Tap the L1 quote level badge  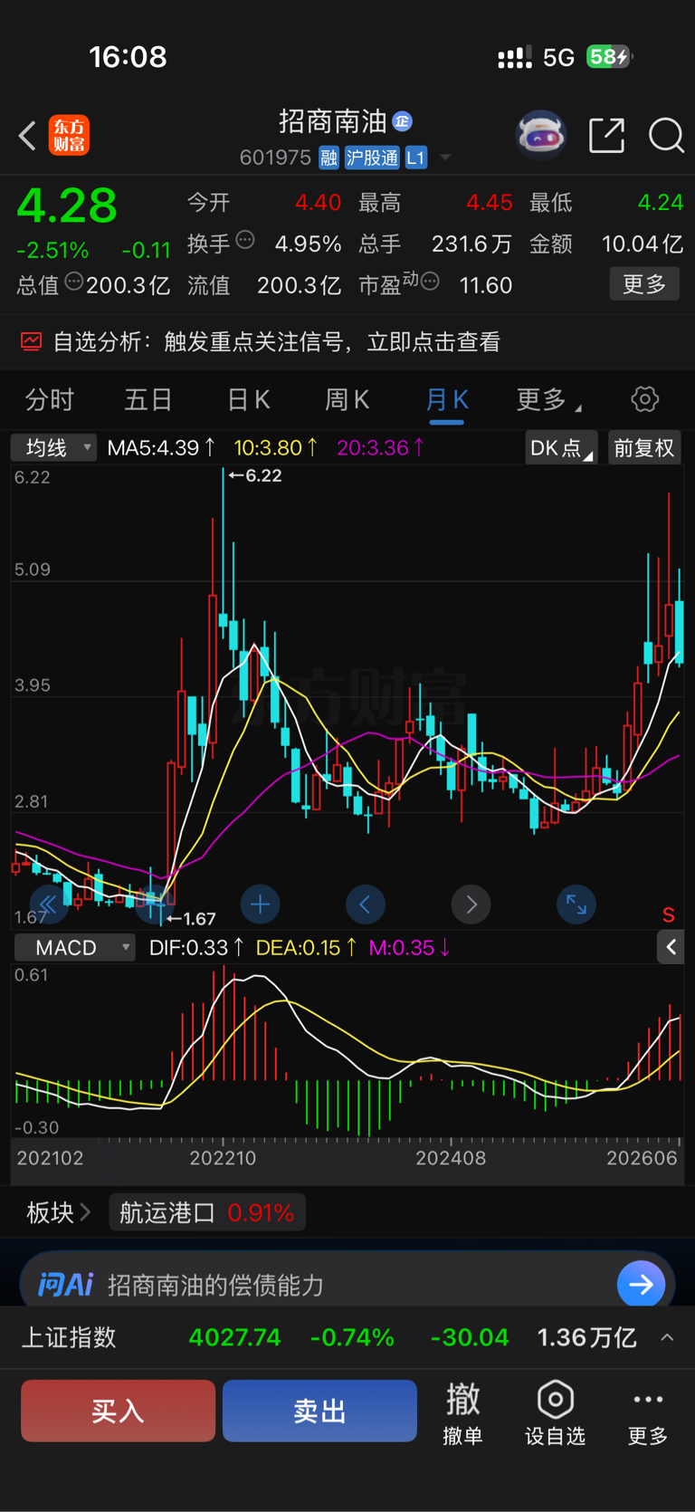[x=415, y=158]
